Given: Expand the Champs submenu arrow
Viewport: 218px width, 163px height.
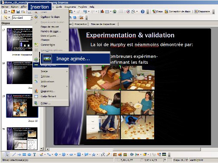Looking at the screenshot, I should click(67, 40).
